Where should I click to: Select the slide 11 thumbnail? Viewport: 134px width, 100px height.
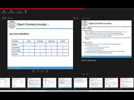(19, 83)
